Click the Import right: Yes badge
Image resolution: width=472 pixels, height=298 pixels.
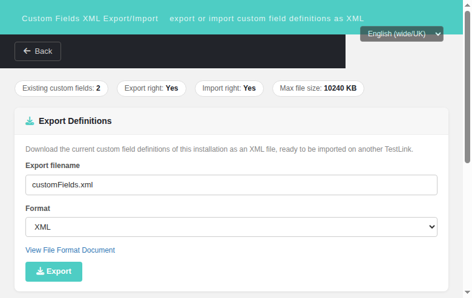coord(229,88)
